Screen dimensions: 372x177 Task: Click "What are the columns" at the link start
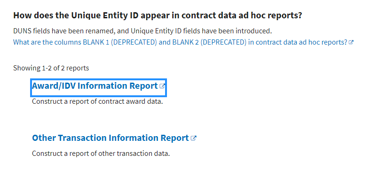(47, 42)
